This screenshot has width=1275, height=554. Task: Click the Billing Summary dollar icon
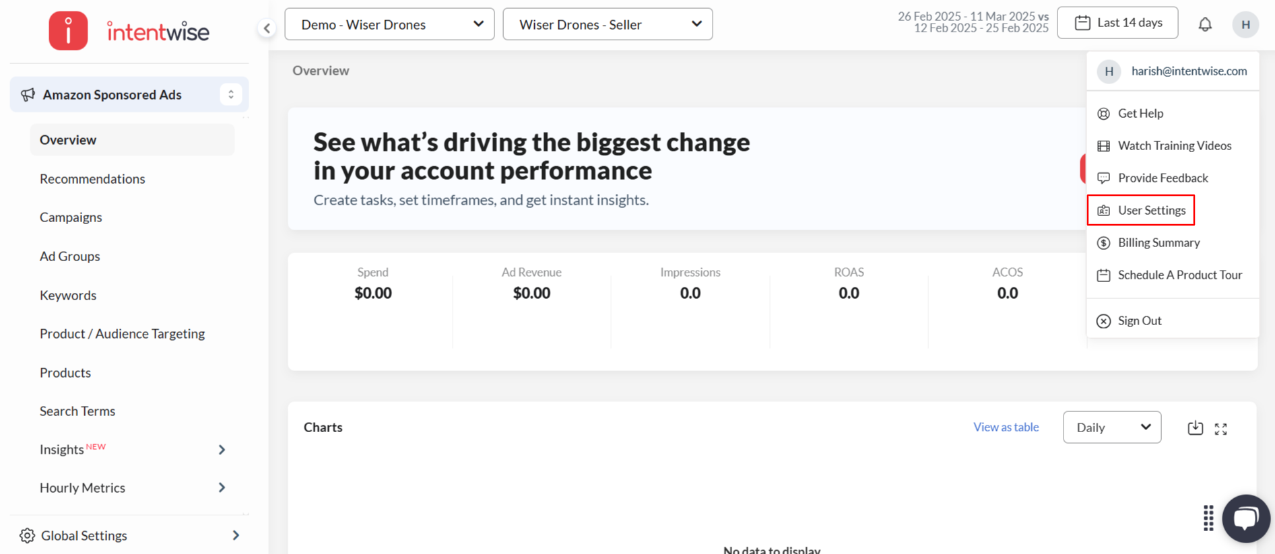pyautogui.click(x=1103, y=243)
